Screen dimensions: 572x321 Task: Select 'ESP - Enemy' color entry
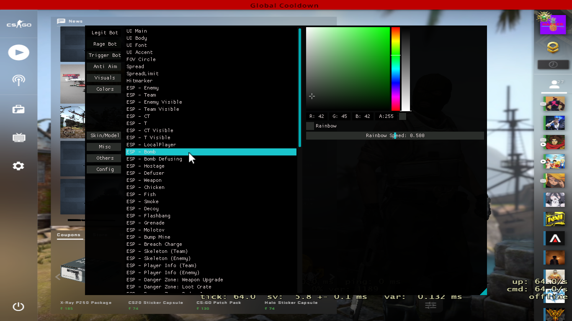[211, 88]
